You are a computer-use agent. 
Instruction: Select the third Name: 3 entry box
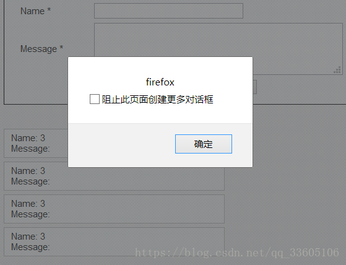coord(114,209)
